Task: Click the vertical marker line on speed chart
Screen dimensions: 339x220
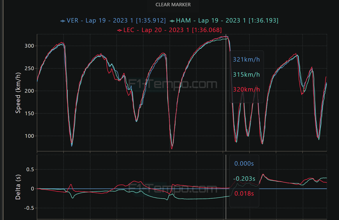Action: point(226,93)
